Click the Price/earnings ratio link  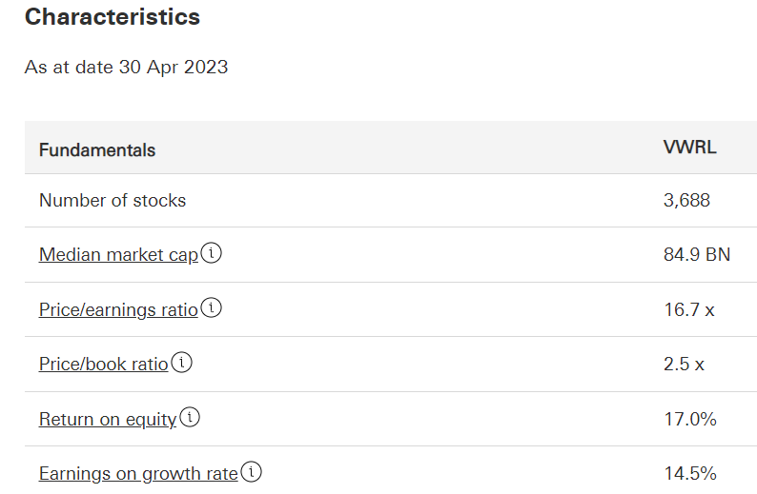(118, 309)
